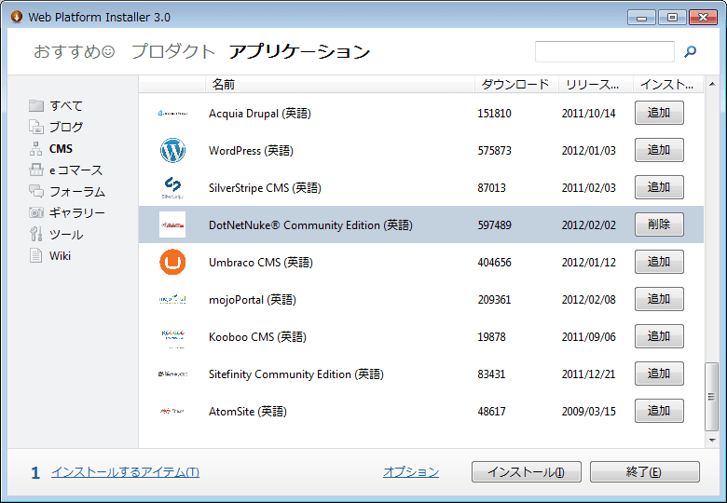Image resolution: width=727 pixels, height=503 pixels.
Task: Sort by the 名前 column header
Action: [339, 84]
